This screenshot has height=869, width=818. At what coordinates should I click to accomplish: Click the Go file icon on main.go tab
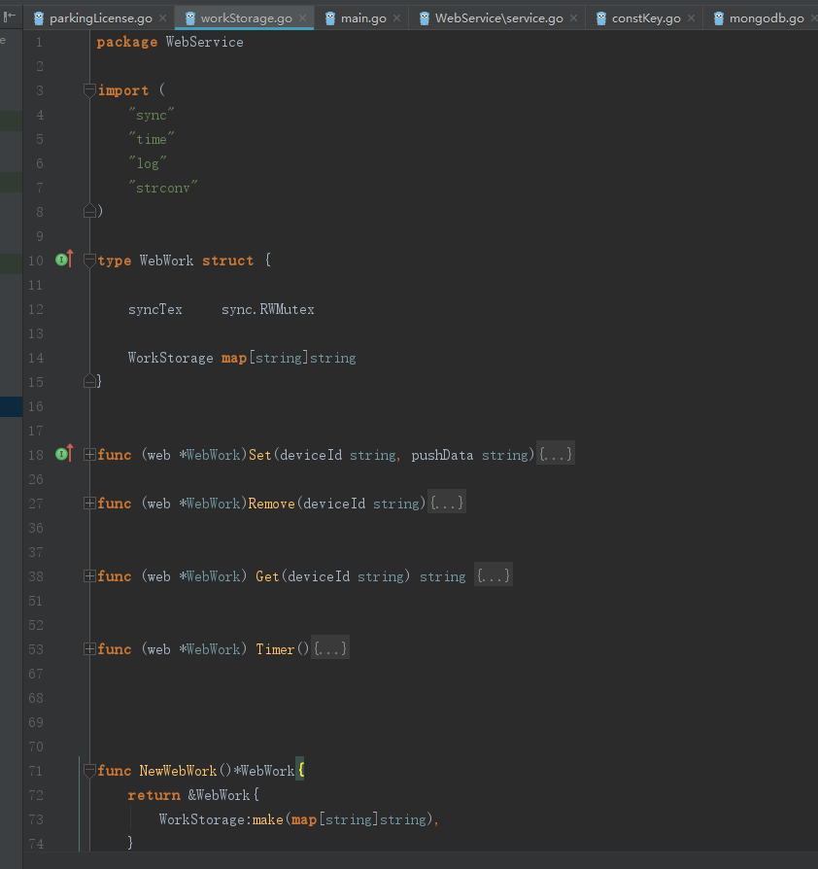330,18
